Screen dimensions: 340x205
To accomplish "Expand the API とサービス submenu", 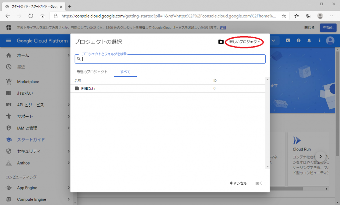I will click(69, 105).
